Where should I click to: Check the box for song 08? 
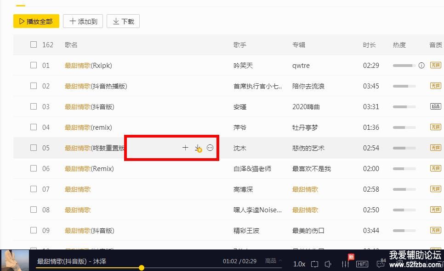34,210
